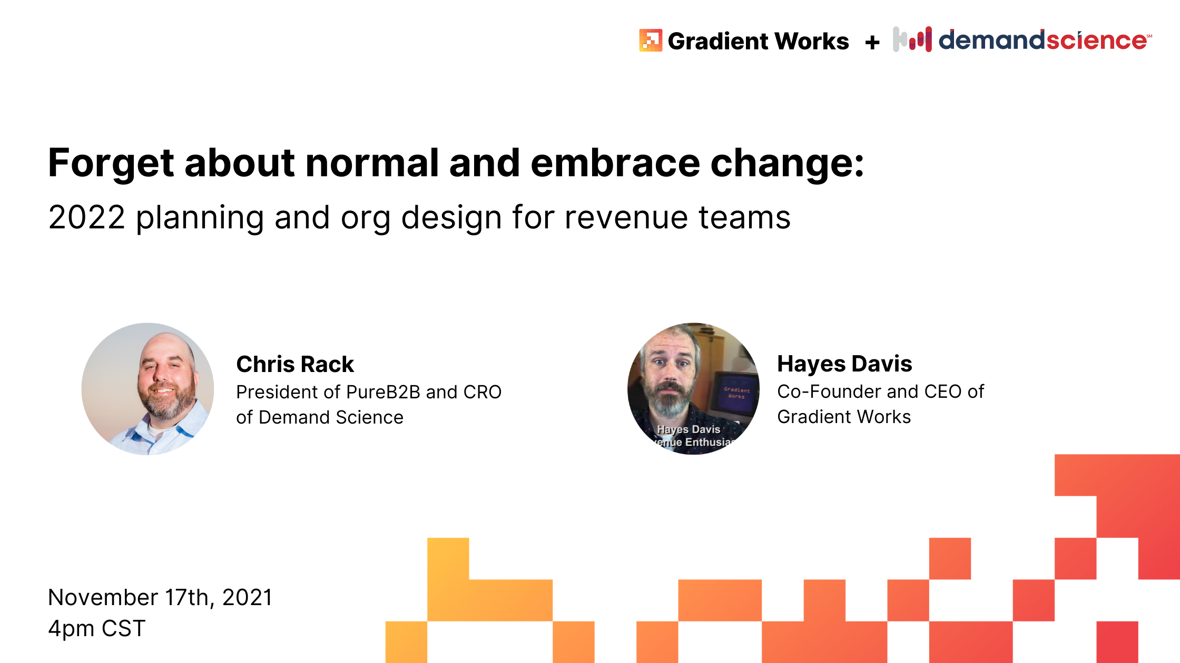Click "President of PureB2B and CRO" text
The height and width of the screenshot is (663, 1180).
369,392
